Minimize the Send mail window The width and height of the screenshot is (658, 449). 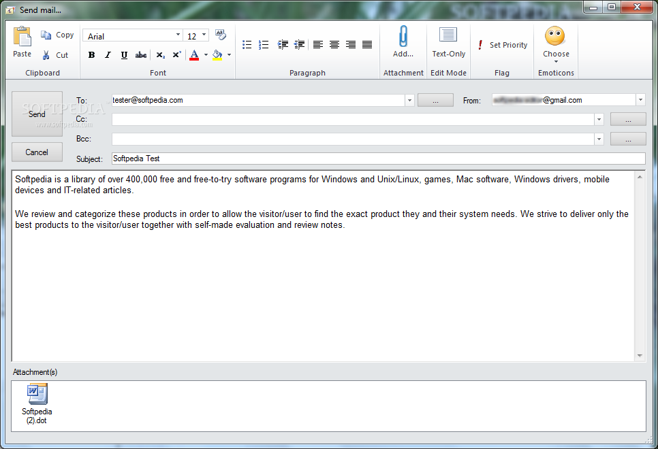point(593,7)
